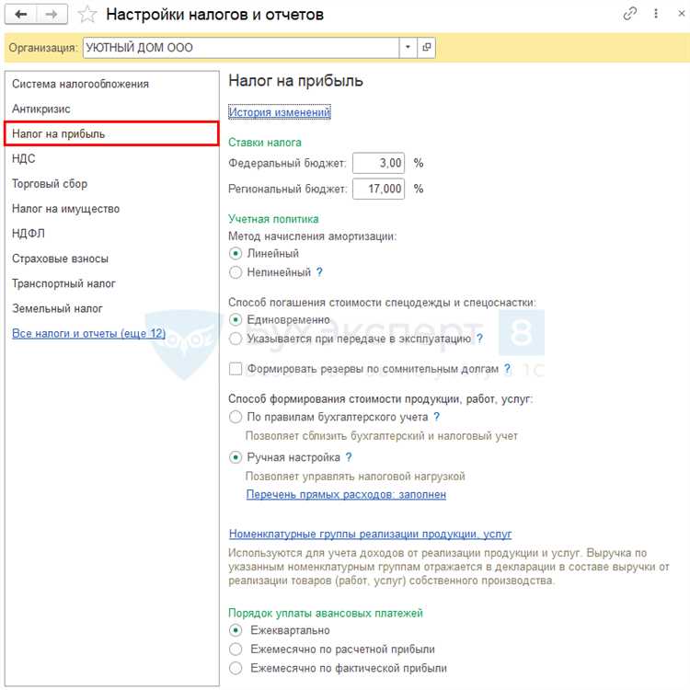Viewport: 690px width, 690px height.
Task: Open Система налогообложения section
Action: [x=111, y=84]
